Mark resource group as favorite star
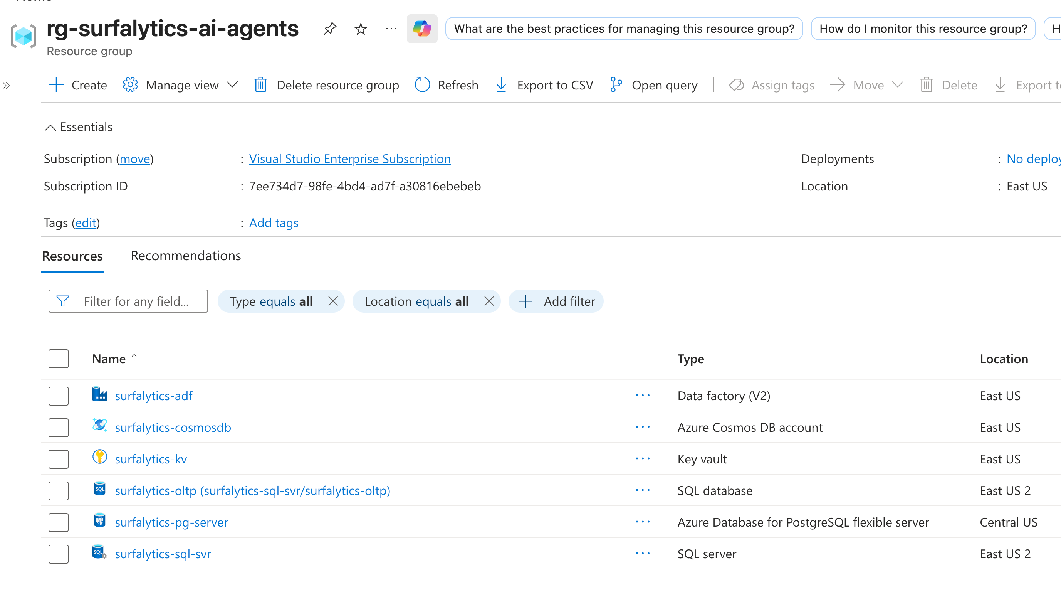The height and width of the screenshot is (596, 1061). (x=360, y=29)
